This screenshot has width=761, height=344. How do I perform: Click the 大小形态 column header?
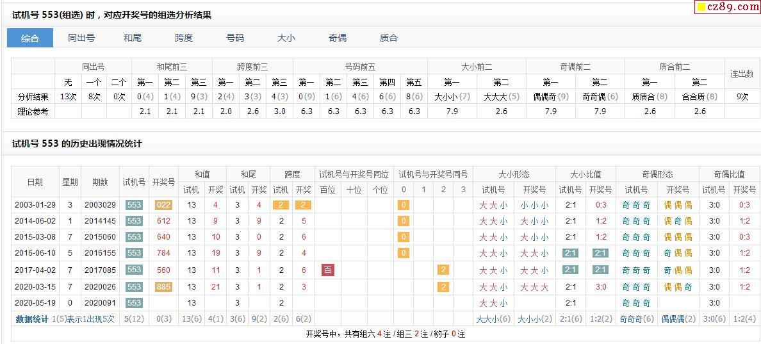pos(514,174)
